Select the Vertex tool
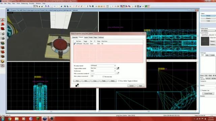216x121 pixels. click(3, 66)
